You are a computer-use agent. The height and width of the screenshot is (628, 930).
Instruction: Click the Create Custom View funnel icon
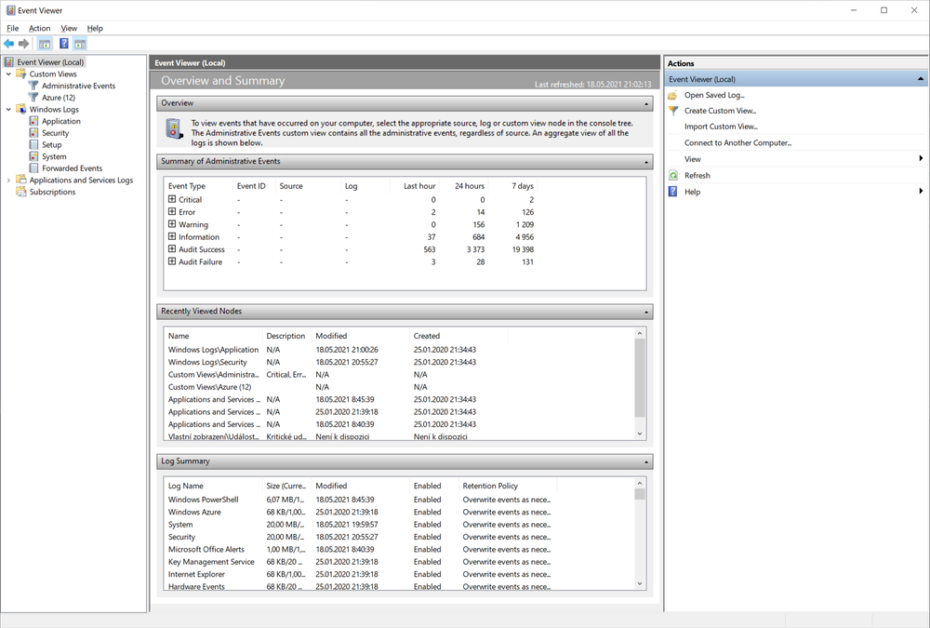tap(672, 111)
